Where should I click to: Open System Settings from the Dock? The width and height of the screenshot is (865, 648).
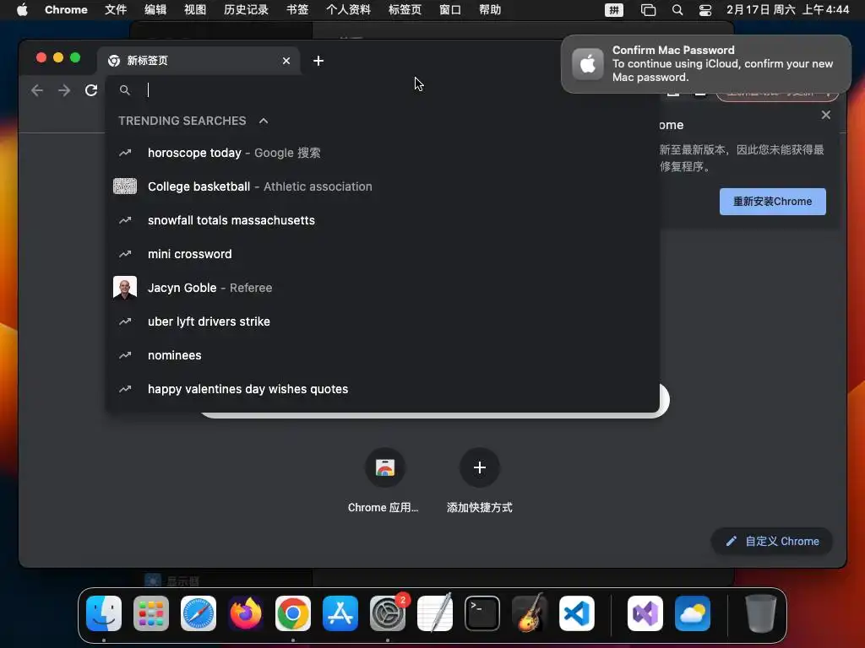[388, 613]
